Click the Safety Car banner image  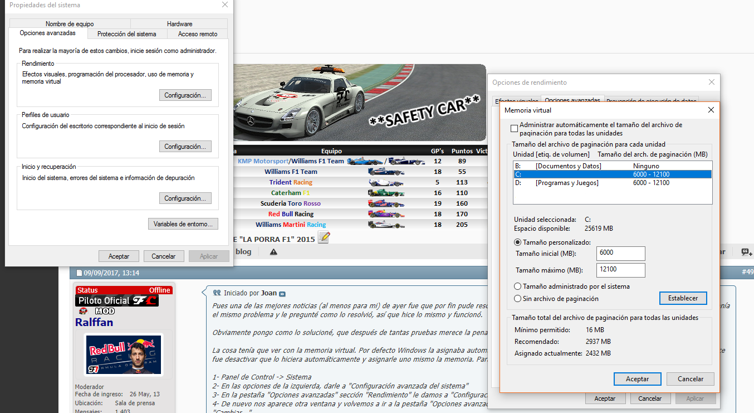(x=360, y=103)
